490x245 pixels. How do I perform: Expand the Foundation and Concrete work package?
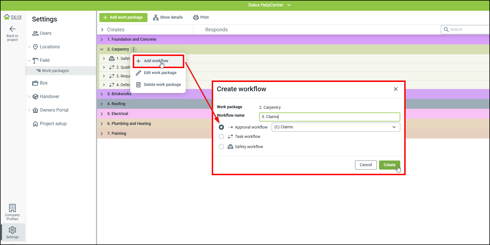coord(102,40)
